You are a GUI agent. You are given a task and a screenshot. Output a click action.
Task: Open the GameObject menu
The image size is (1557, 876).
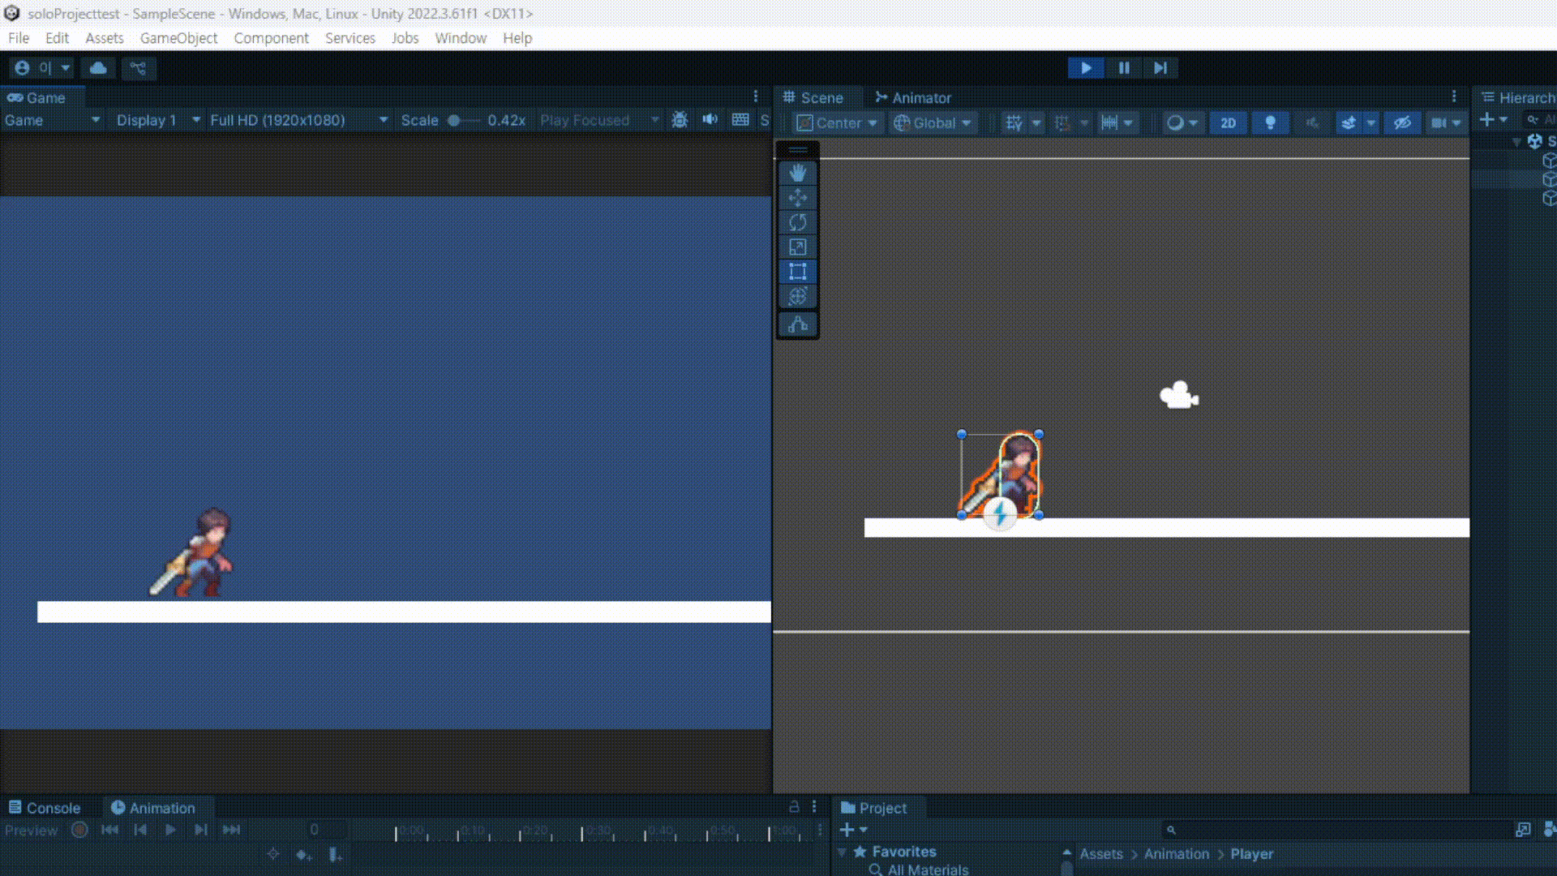(178, 38)
